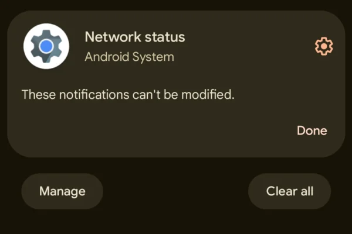
Task: Remove every notification with Clear all
Action: click(x=289, y=191)
